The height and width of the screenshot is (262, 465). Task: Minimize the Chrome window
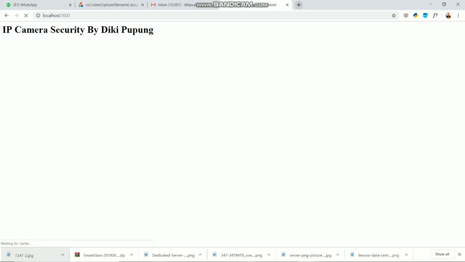(430, 4)
